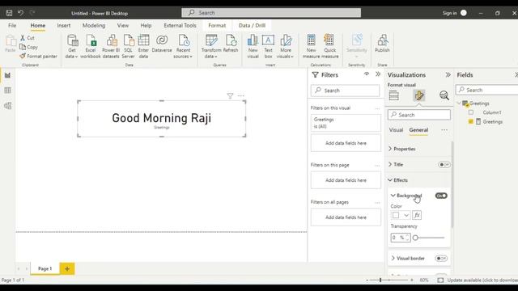
Task: Open the Excel workbook data source
Action: 91,47
